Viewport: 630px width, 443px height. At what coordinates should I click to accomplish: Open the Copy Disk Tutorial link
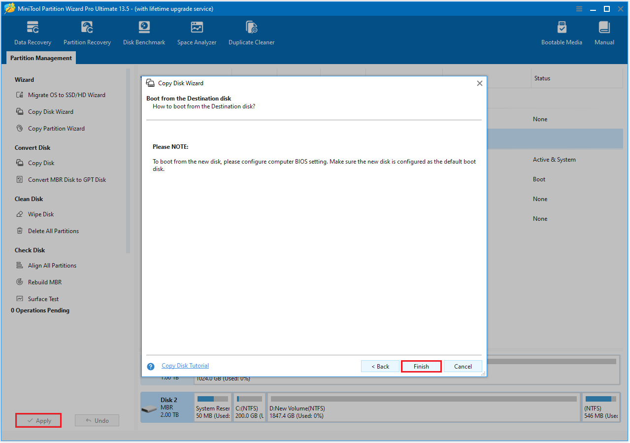point(185,366)
